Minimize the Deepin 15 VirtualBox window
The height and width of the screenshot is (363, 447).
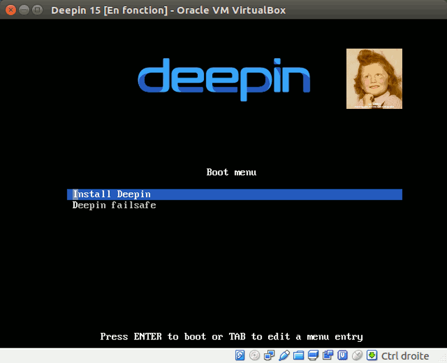click(24, 10)
